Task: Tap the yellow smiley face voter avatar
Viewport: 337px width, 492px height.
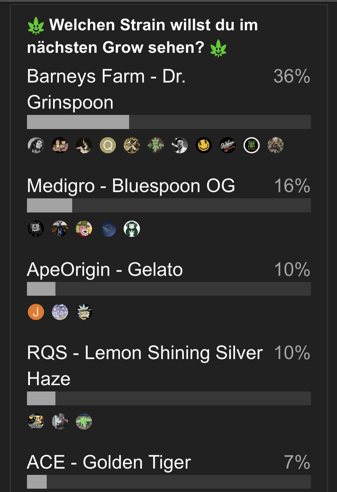Action: coord(204,145)
